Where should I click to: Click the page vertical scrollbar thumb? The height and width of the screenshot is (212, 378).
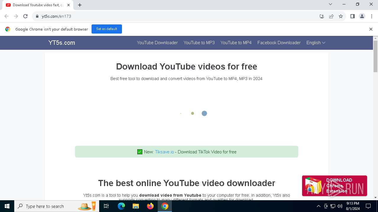pos(375,56)
